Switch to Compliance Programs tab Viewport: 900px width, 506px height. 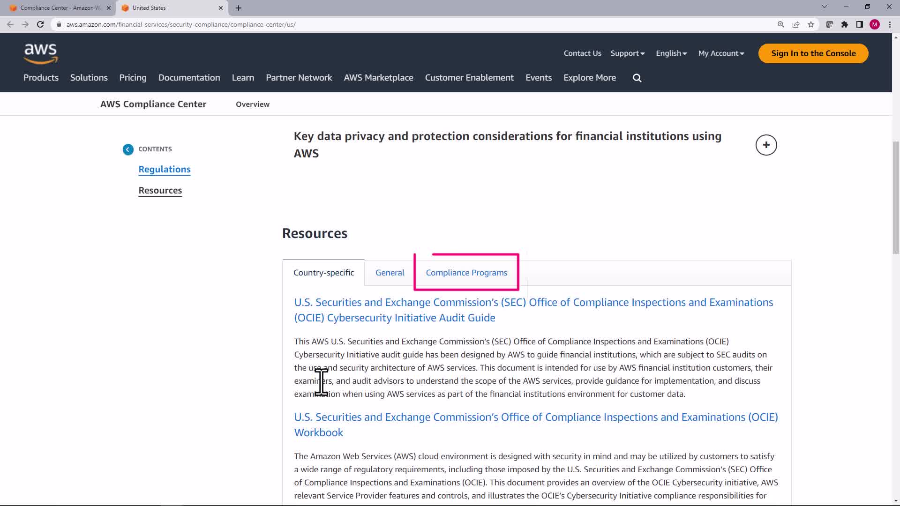(466, 273)
